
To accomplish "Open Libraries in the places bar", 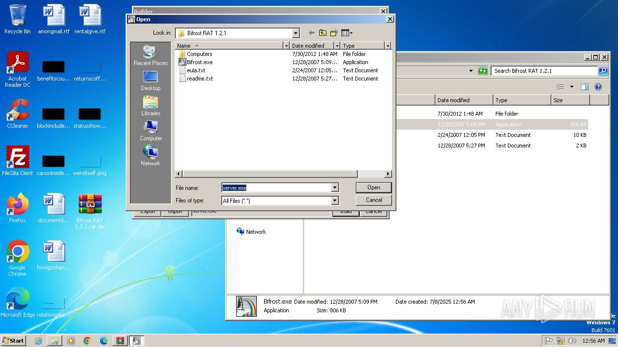I will click(x=151, y=106).
